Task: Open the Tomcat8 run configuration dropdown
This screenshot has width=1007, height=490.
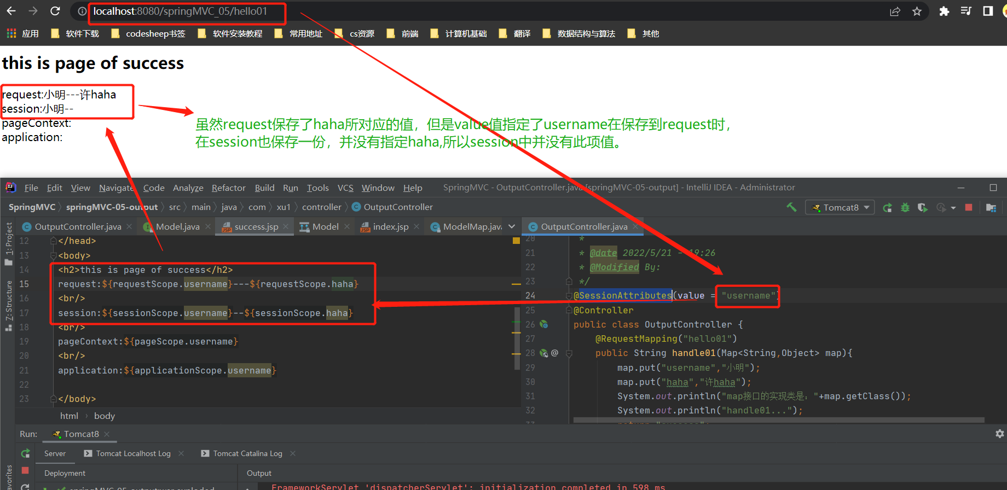Action: pos(841,207)
